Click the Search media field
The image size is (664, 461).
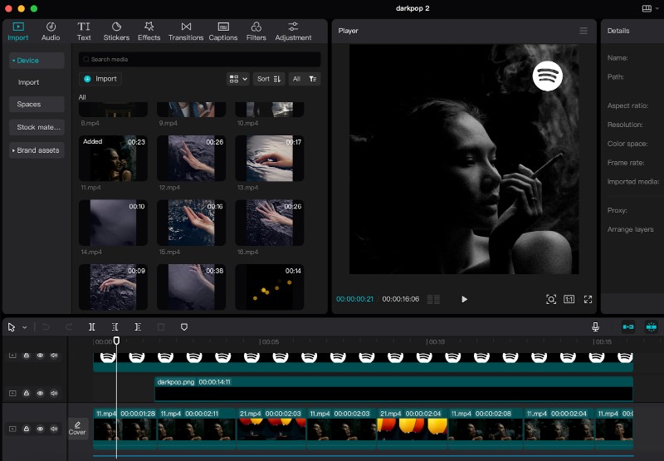tap(199, 59)
